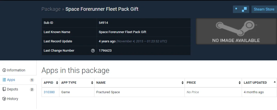The image size is (277, 110).
Task: Click the Apps count badge showing 1
Action: click(32, 80)
